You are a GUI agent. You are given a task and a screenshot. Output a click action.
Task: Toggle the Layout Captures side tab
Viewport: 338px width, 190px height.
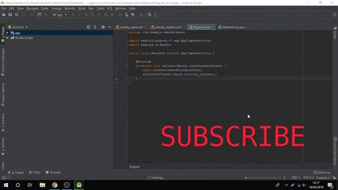(3, 95)
